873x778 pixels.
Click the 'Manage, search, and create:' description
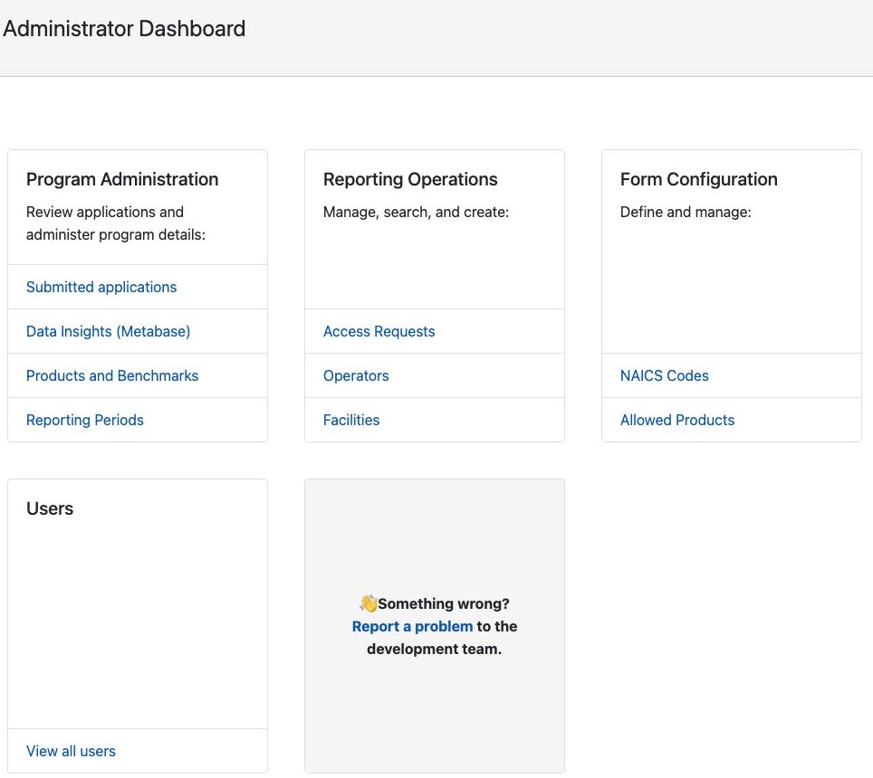pyautogui.click(x=416, y=212)
